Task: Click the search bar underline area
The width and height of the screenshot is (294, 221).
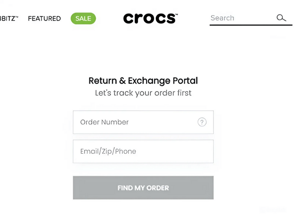Action: click(250, 25)
